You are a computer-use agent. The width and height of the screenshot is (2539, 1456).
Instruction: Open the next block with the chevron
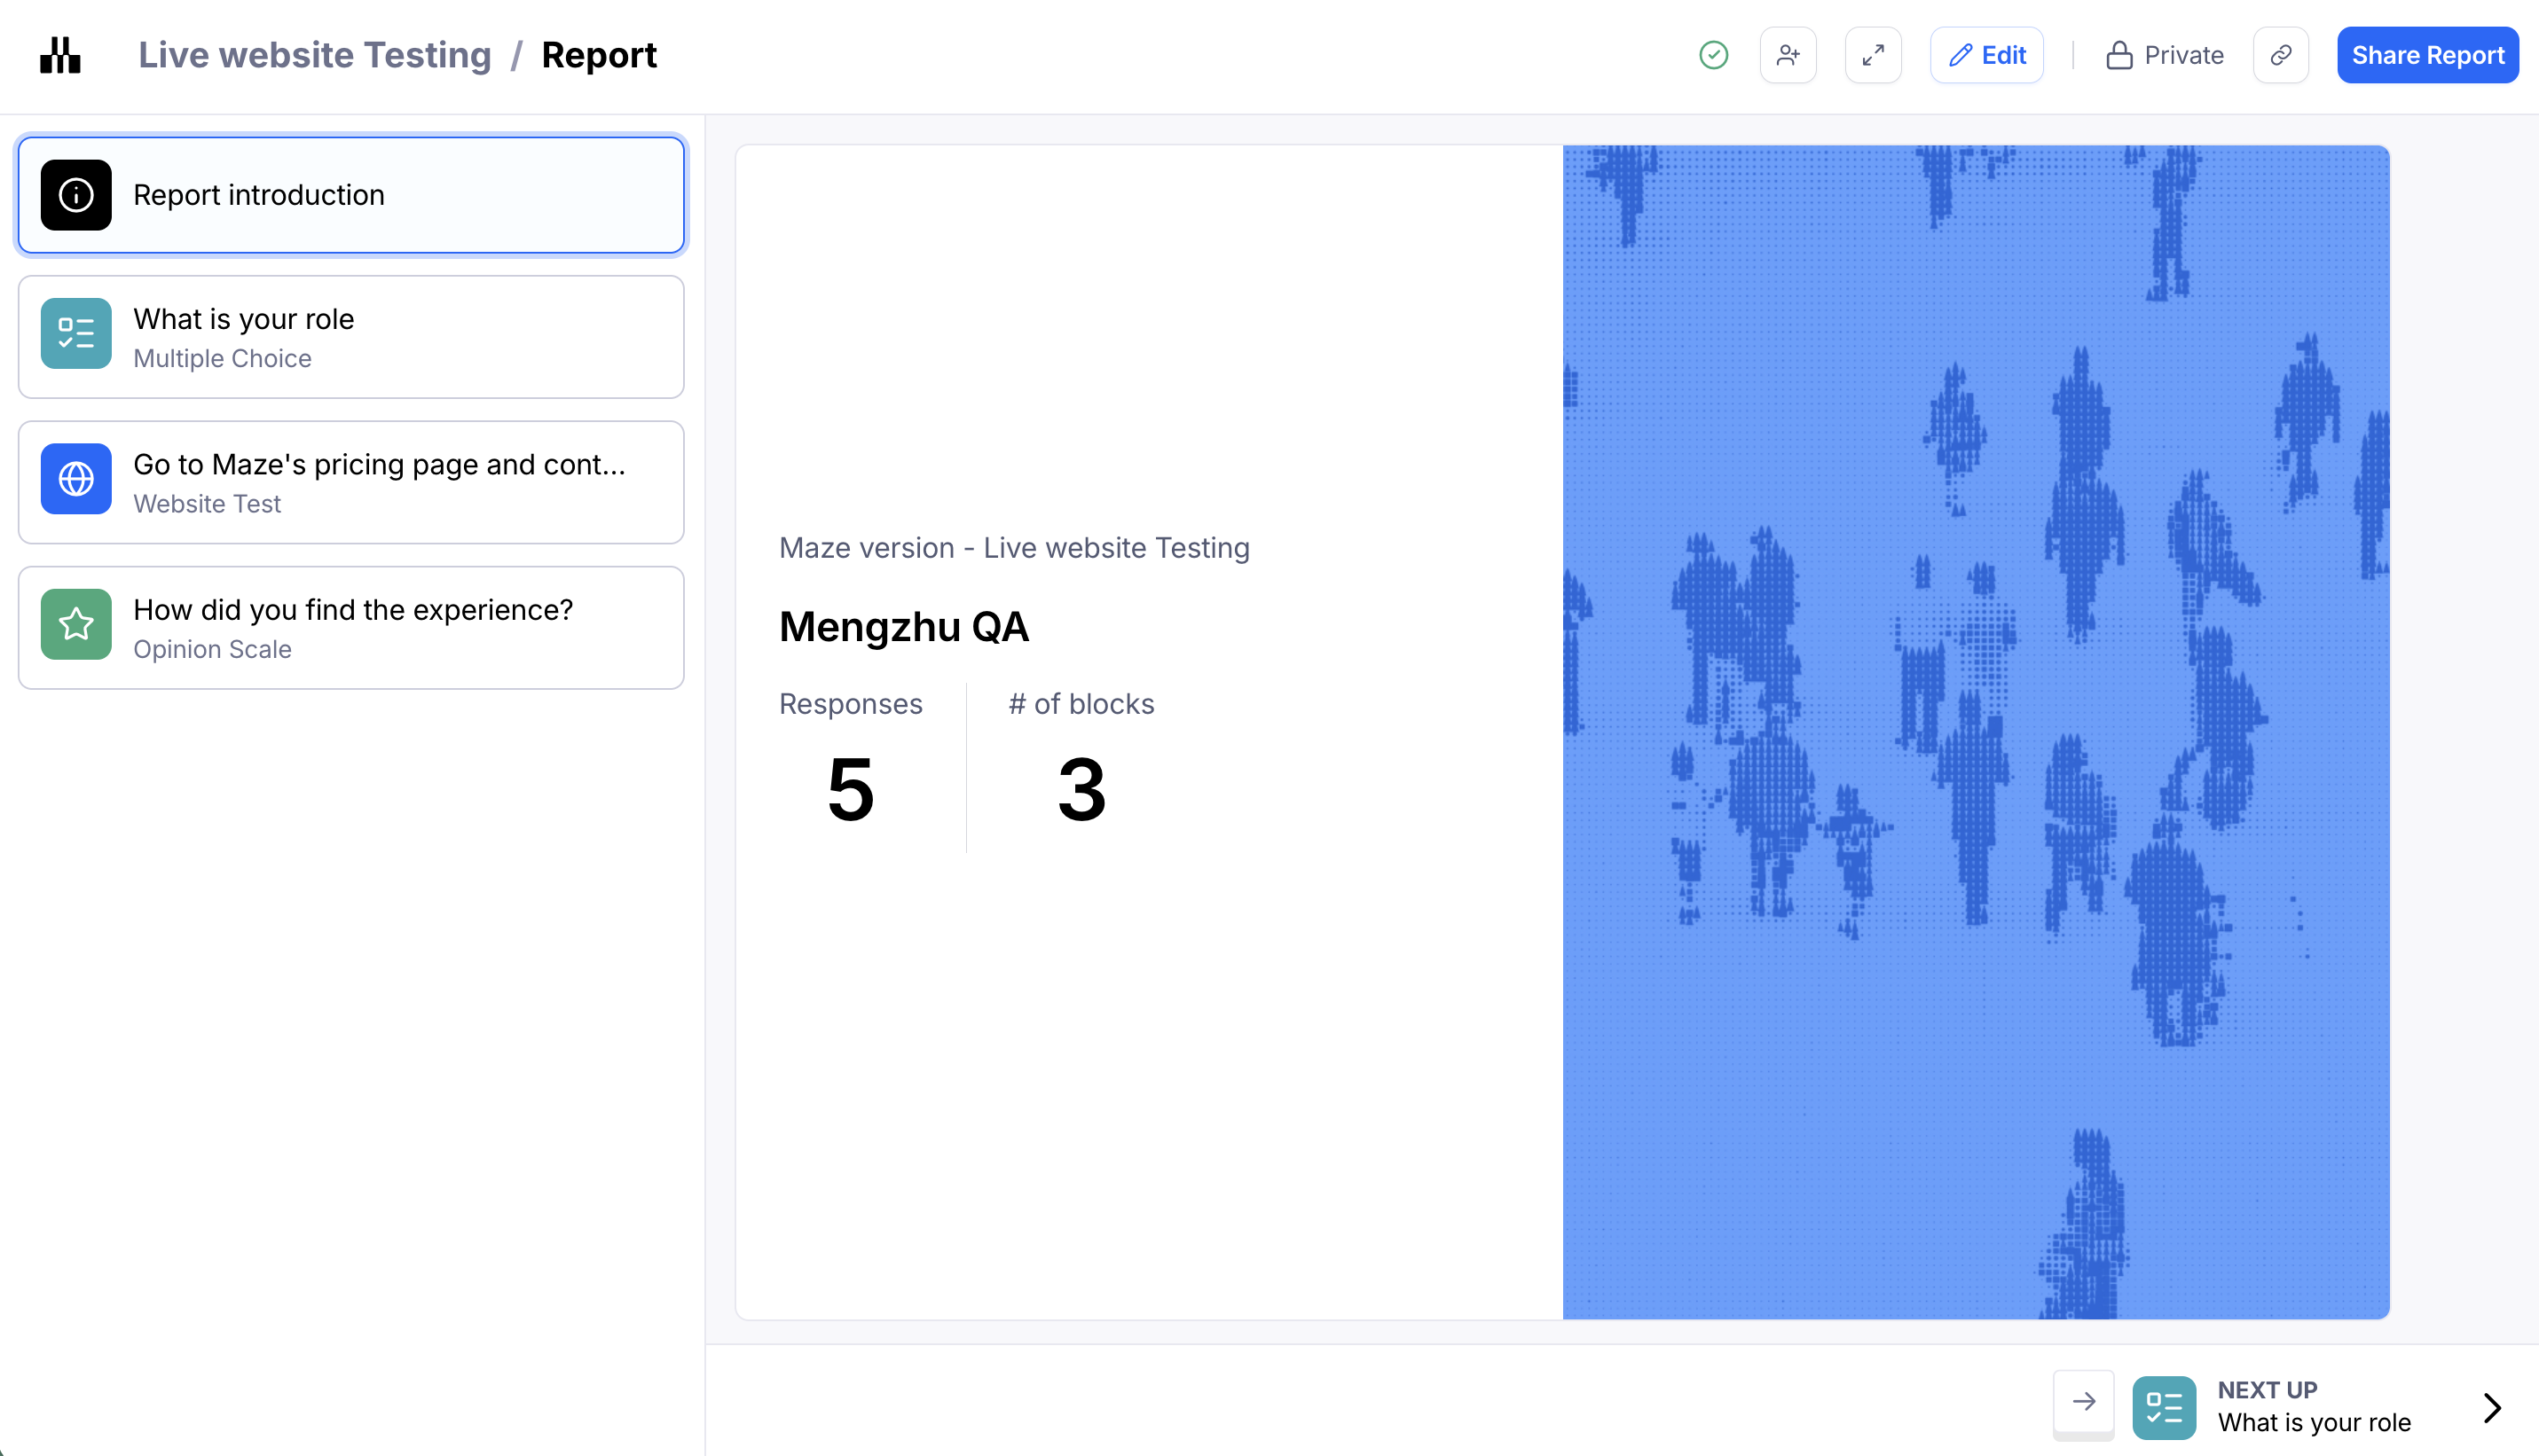click(x=2492, y=1407)
